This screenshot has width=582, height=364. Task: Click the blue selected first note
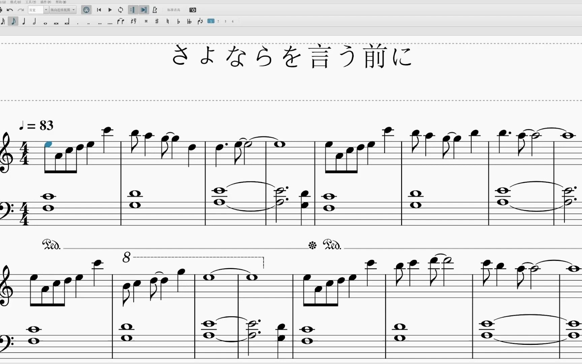[48, 144]
